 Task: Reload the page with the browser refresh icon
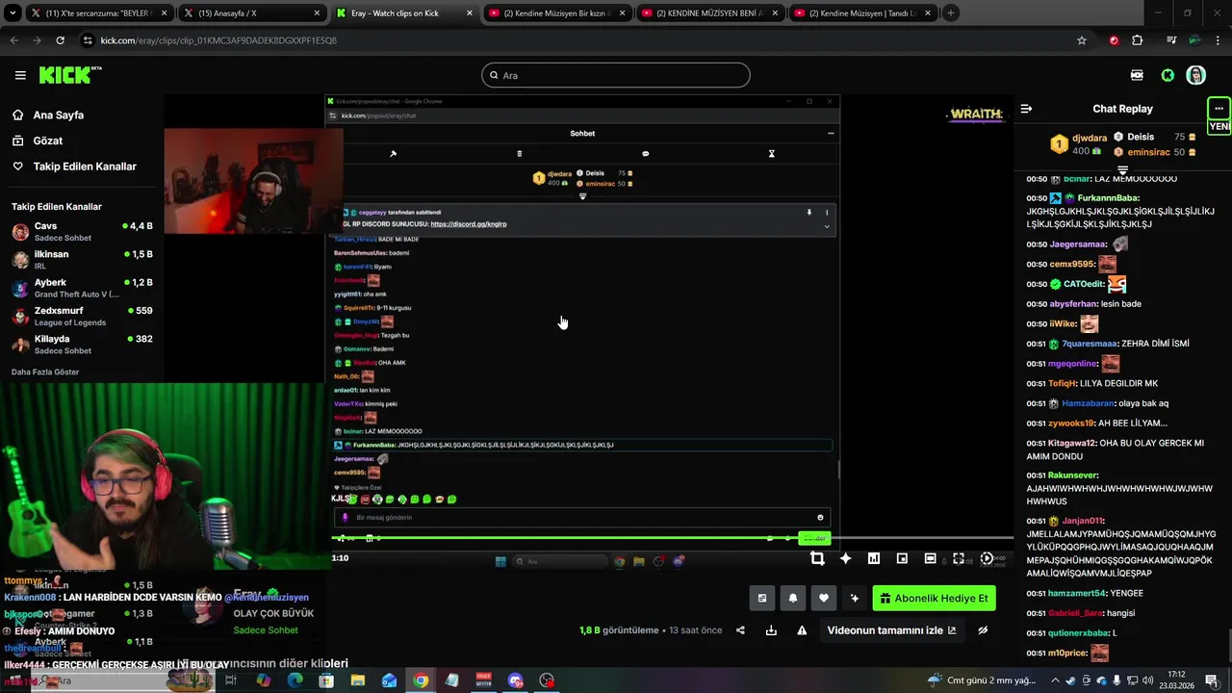[x=60, y=40]
